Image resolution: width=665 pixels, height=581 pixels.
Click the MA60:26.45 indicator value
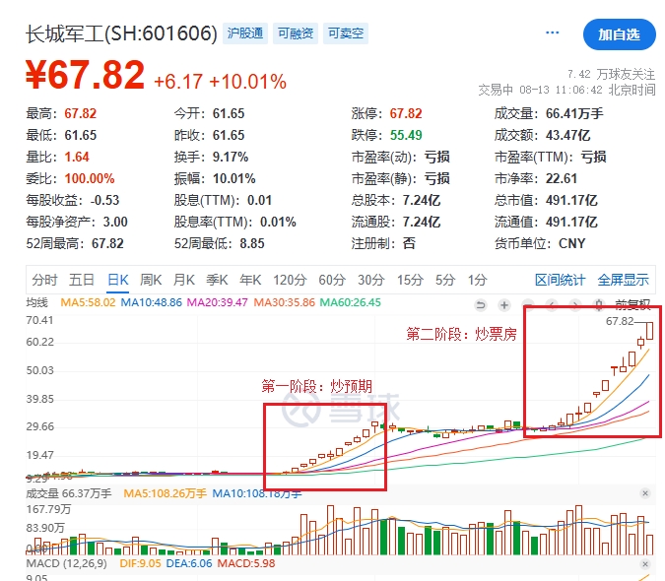[x=351, y=302]
